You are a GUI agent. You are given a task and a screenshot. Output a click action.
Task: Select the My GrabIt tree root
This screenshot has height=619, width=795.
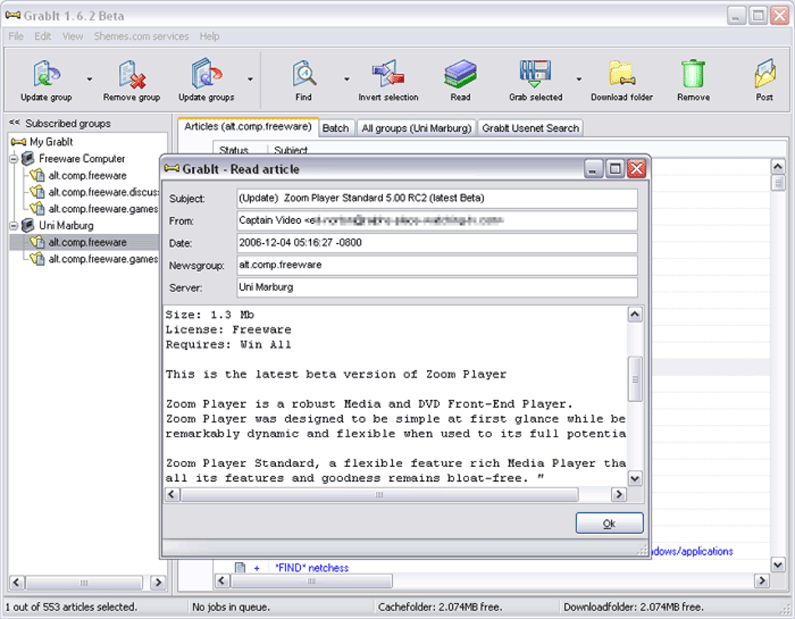[x=51, y=142]
